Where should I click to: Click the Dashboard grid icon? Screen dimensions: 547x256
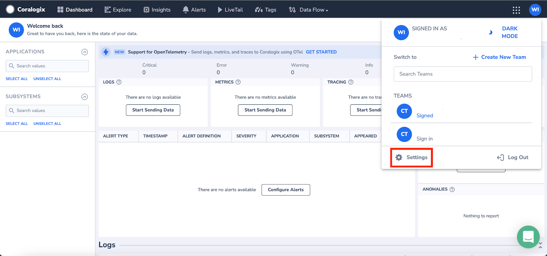click(60, 10)
